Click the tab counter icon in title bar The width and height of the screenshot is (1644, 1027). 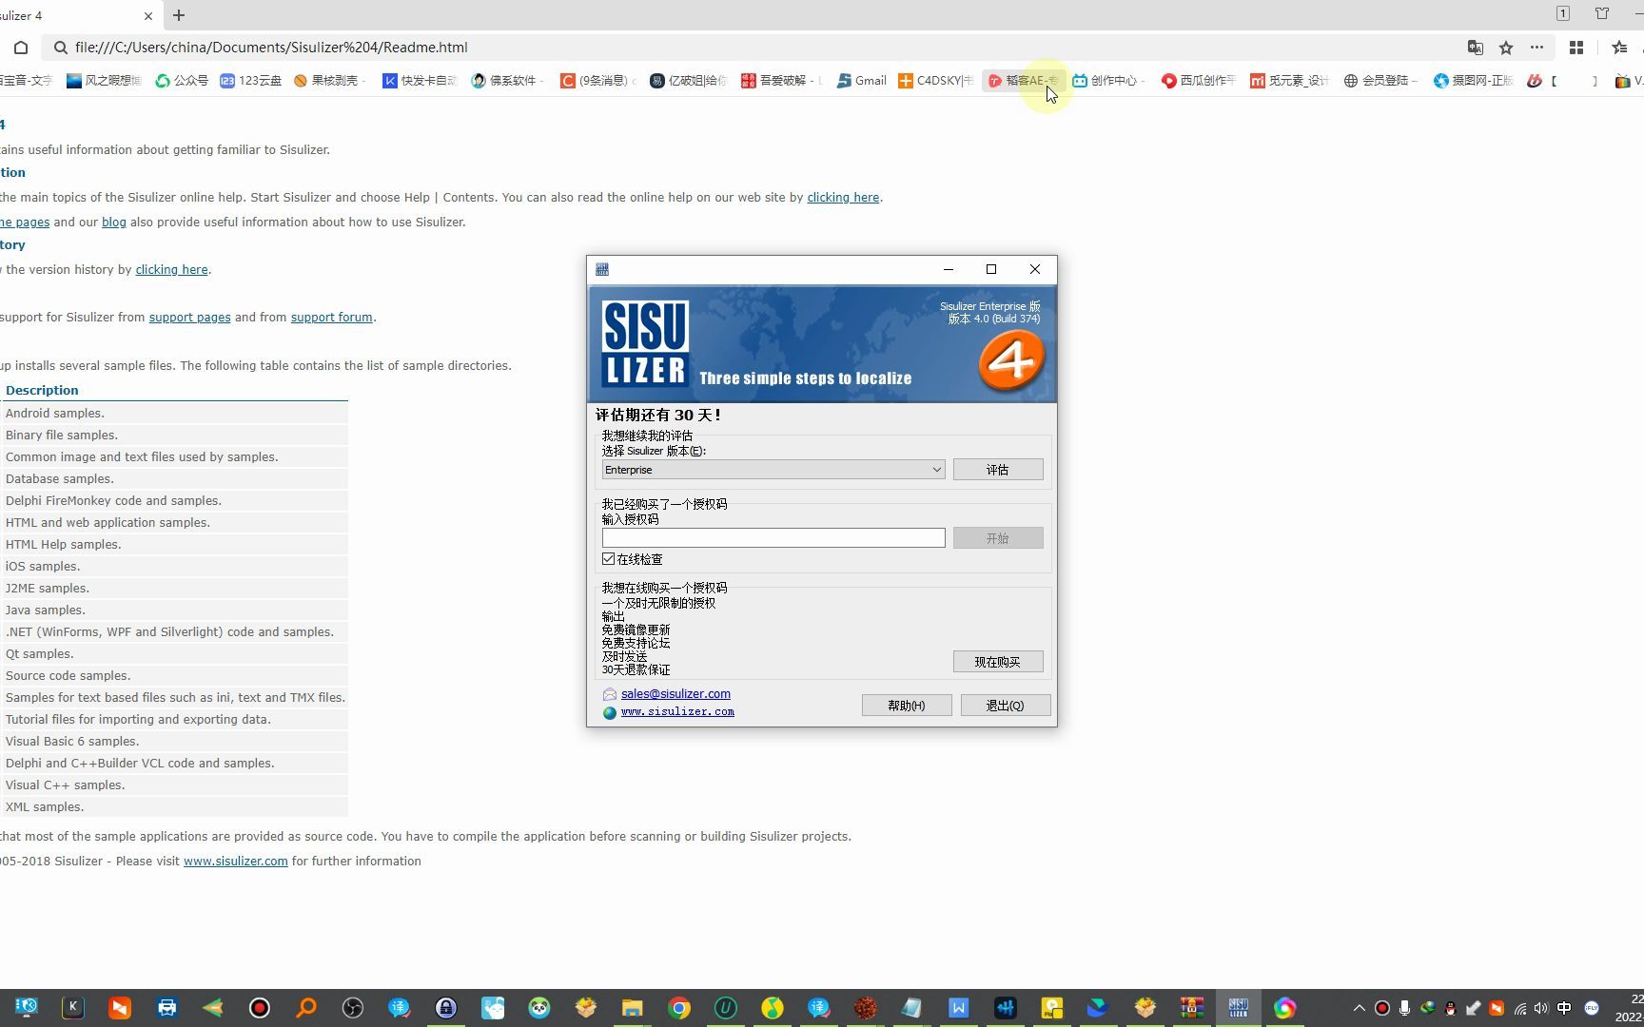(1562, 13)
